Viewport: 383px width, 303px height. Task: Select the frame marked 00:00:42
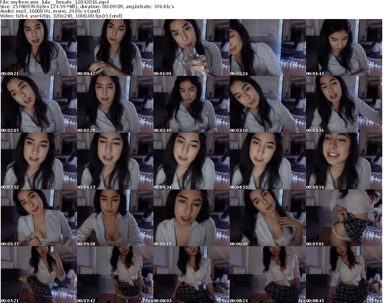click(115, 47)
